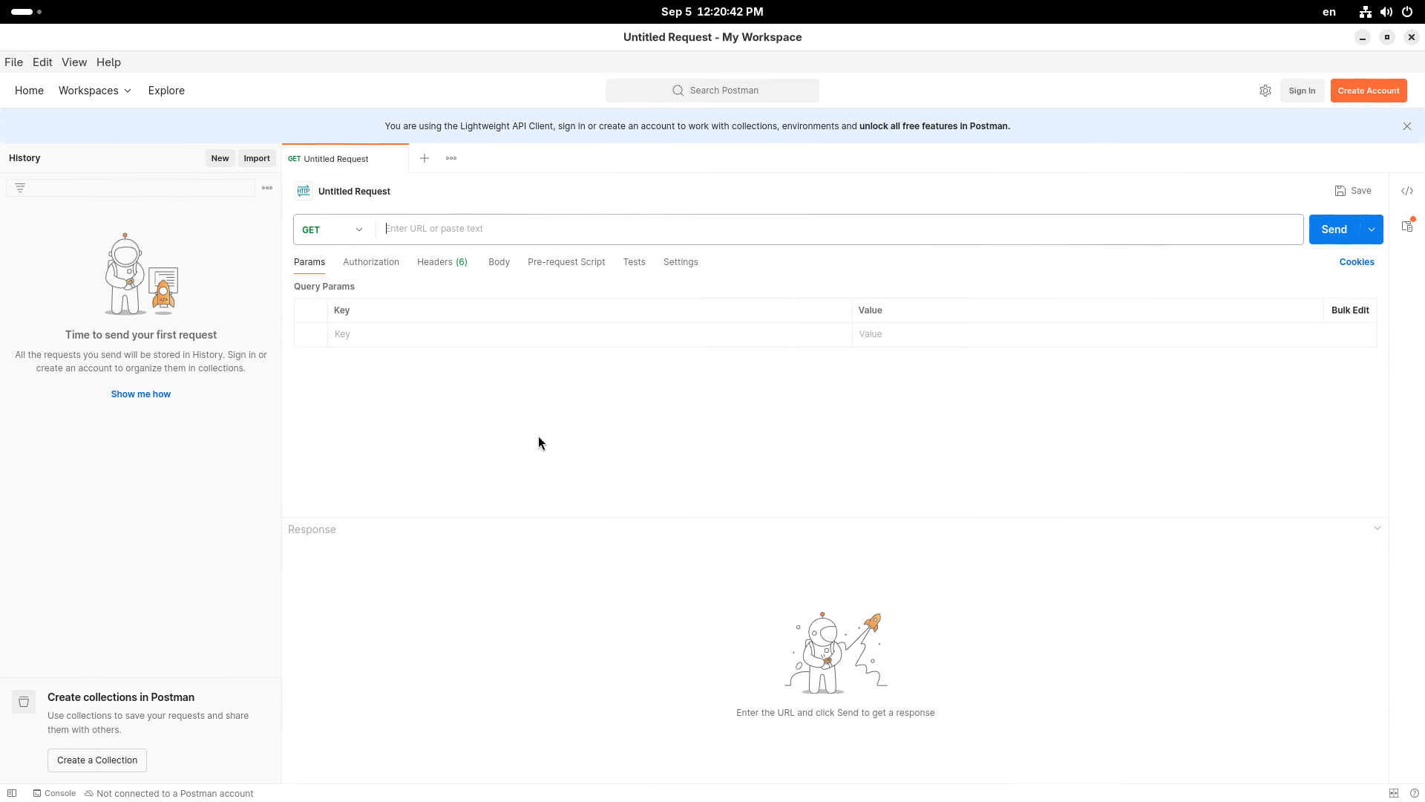Click the Create Account button
This screenshot has height=802, width=1425.
tap(1369, 91)
